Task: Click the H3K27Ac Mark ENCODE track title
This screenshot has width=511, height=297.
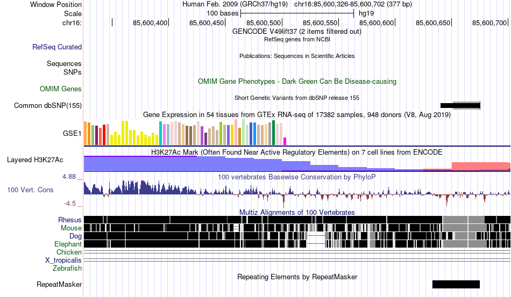Action: pyautogui.click(x=297, y=152)
